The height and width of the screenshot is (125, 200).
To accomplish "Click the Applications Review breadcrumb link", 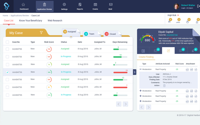I will (20, 16).
